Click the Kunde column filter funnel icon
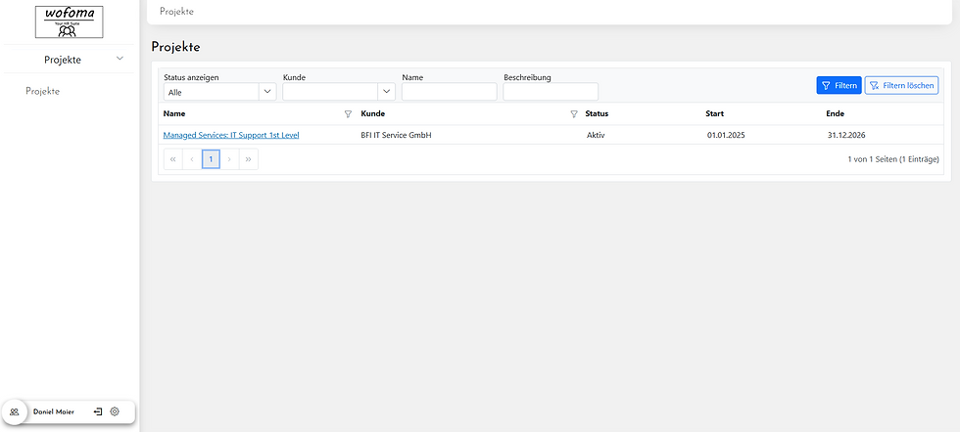The height and width of the screenshot is (432, 960). [574, 114]
